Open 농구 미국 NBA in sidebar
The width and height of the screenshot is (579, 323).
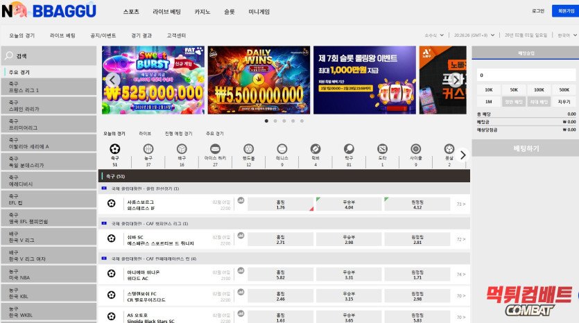(49, 274)
